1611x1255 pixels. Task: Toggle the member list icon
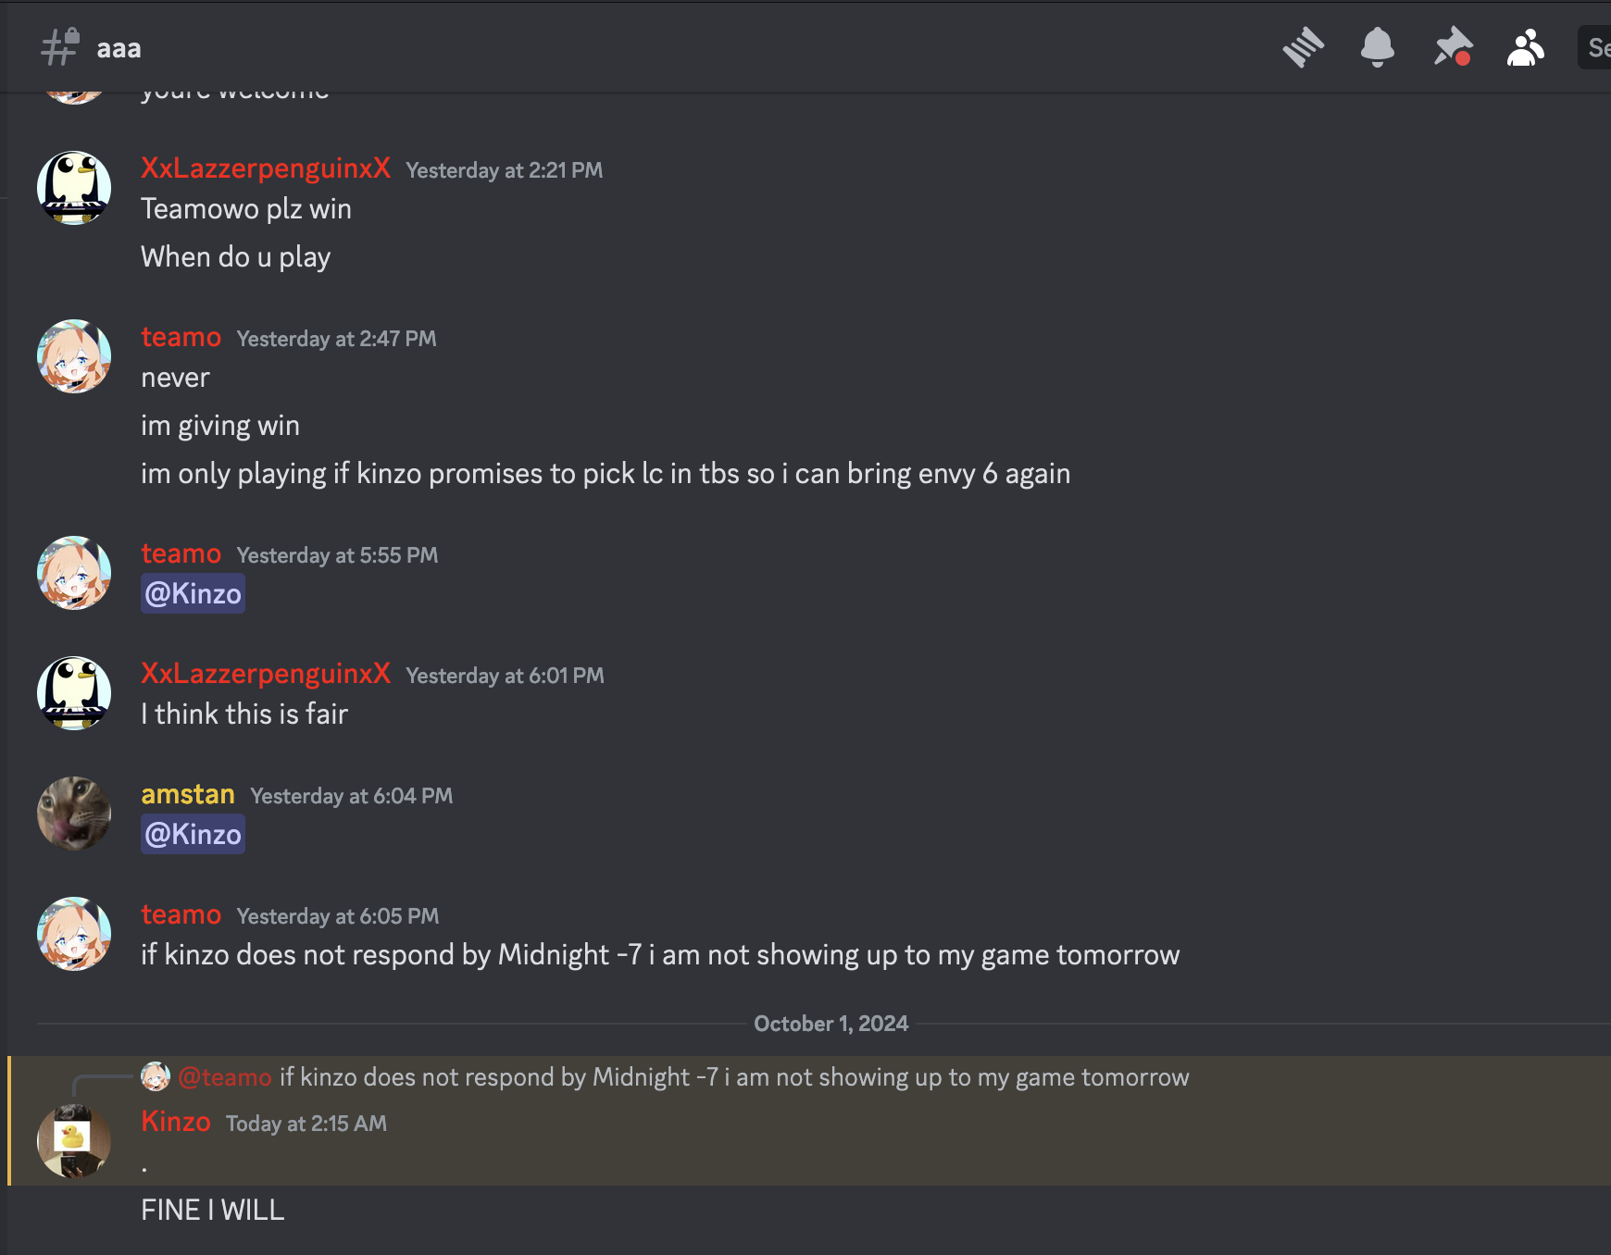click(1525, 47)
